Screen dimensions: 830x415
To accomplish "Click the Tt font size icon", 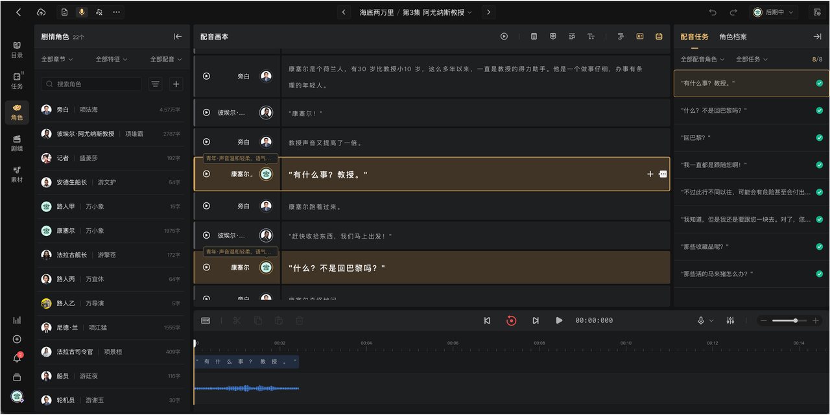I will [x=591, y=37].
